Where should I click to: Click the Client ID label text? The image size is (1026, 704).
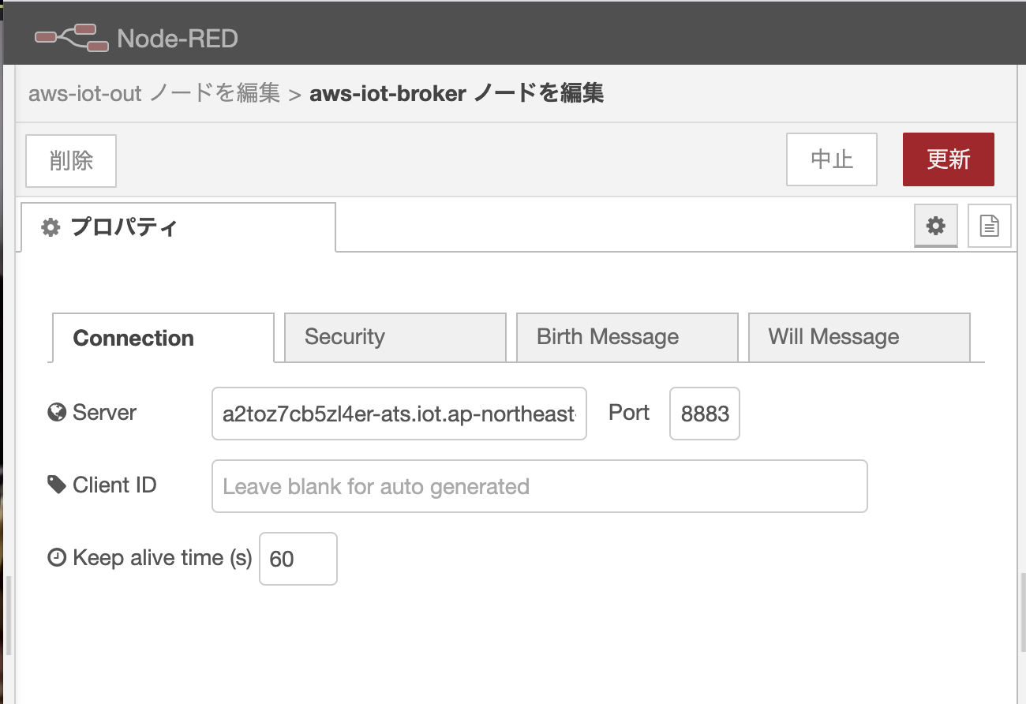(x=114, y=485)
